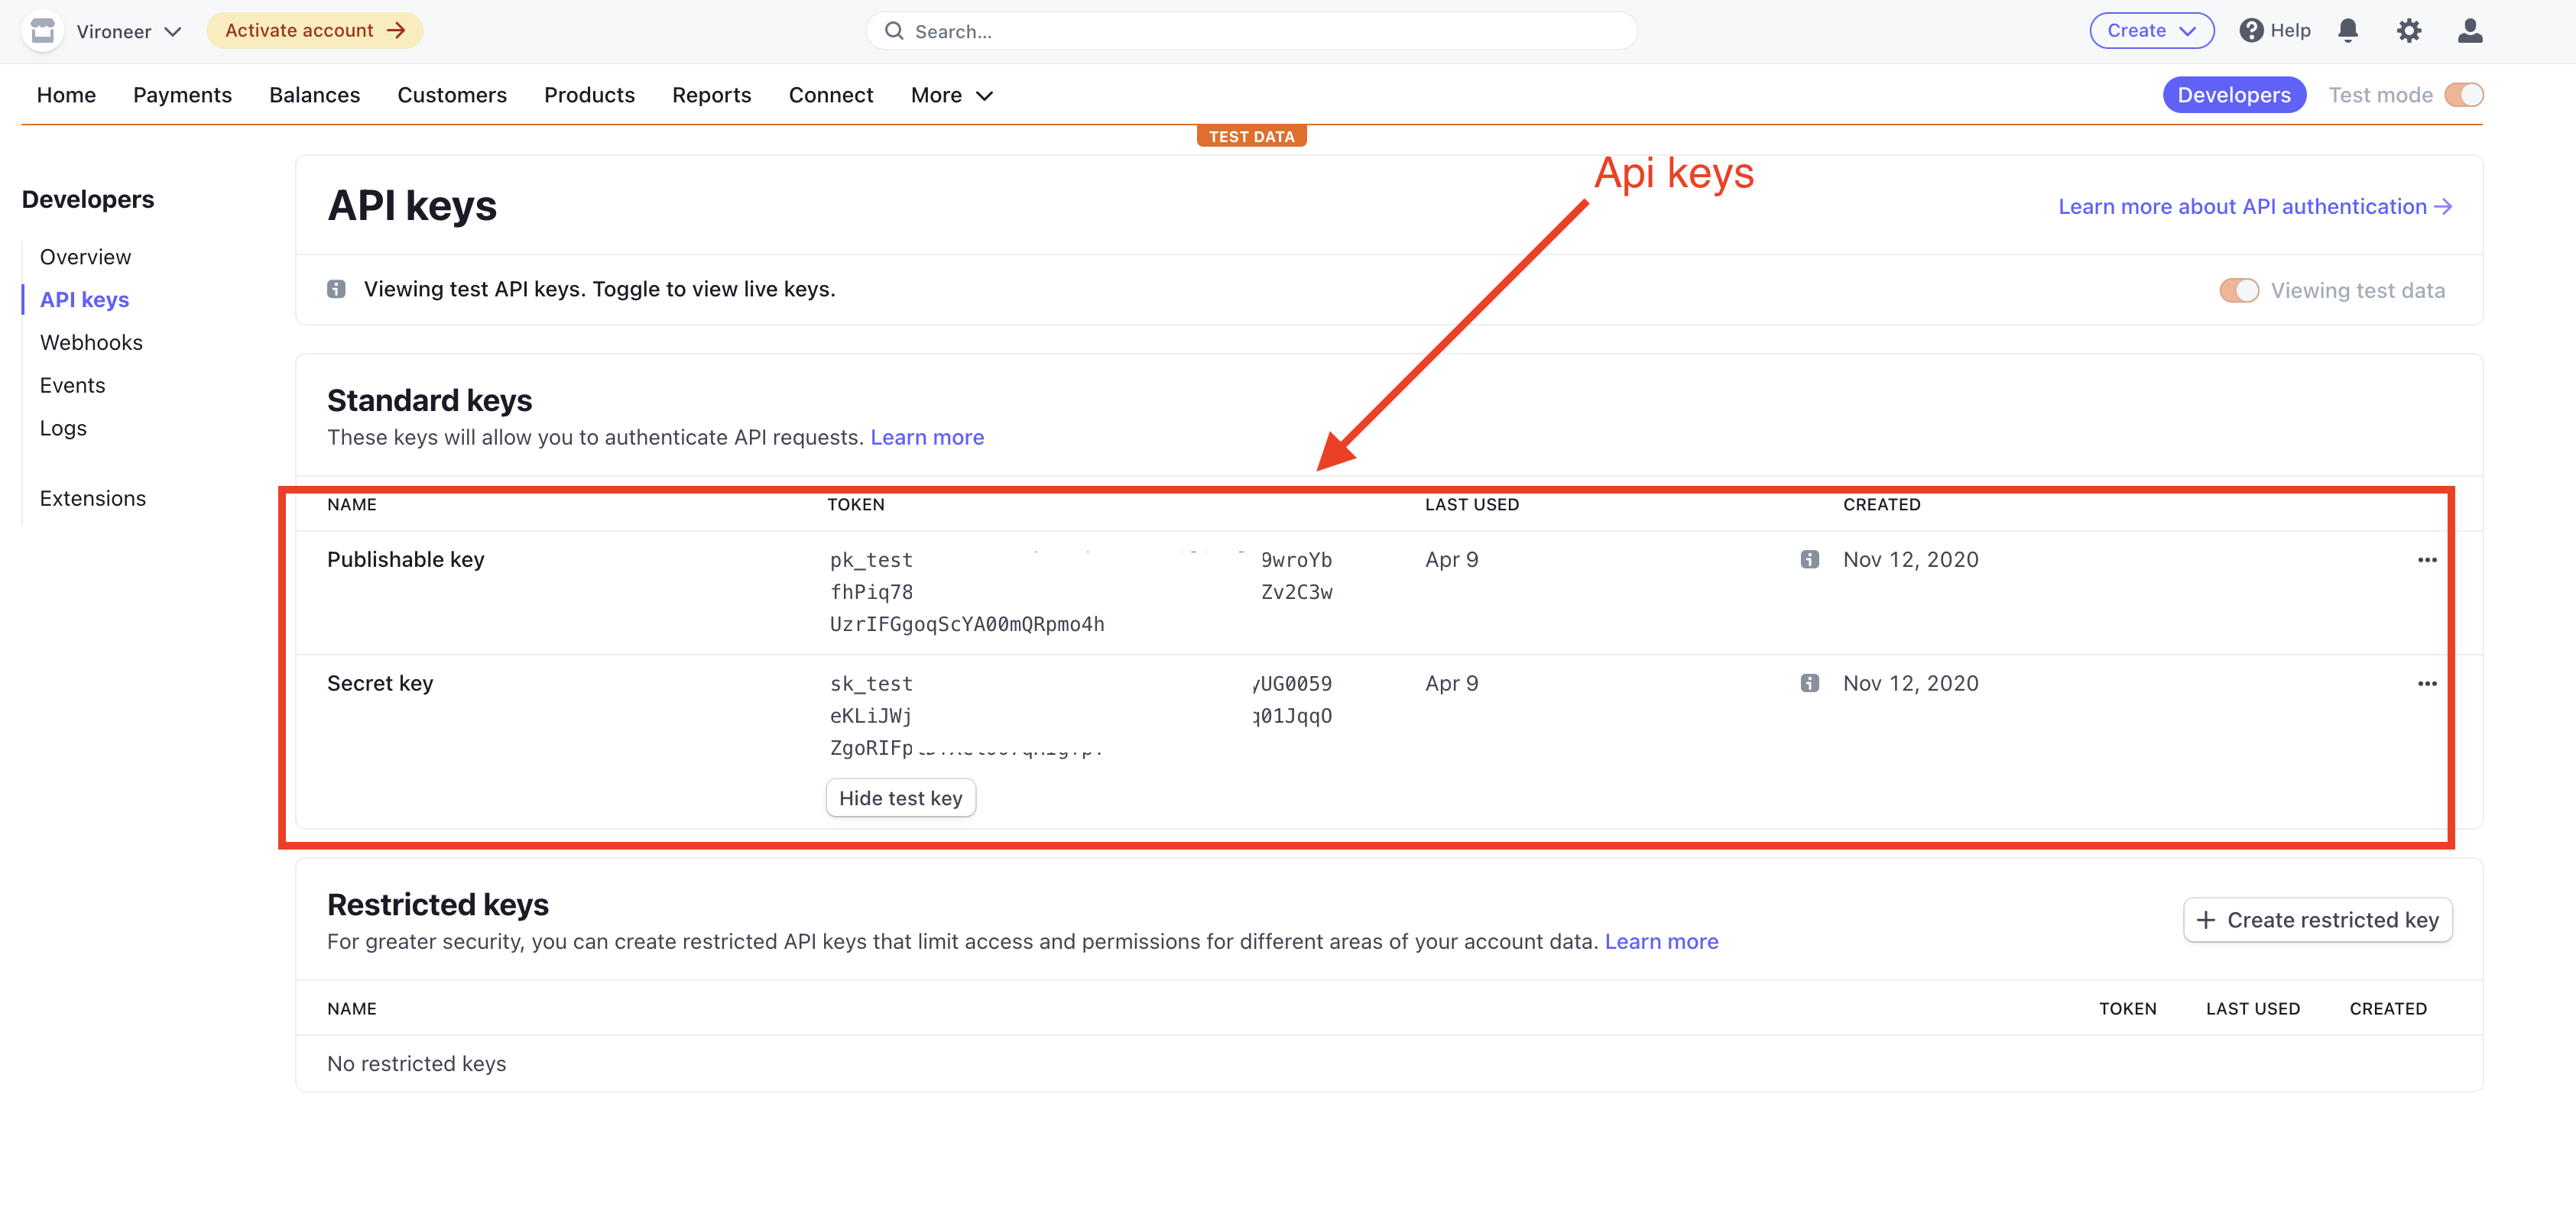Open Learn more about API authentication link

[x=2254, y=207]
